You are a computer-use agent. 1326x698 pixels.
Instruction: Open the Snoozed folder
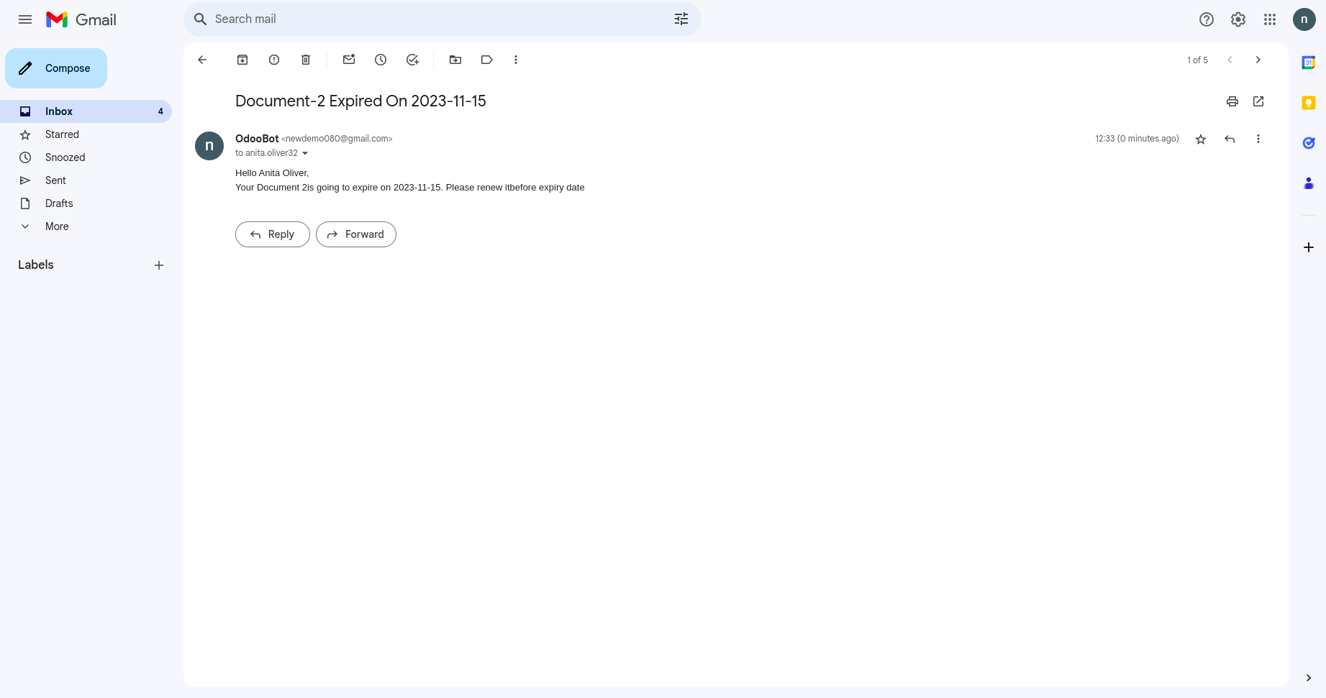coord(86,157)
